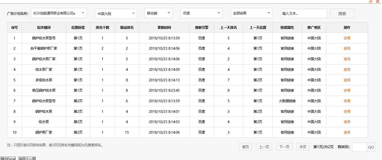The image size is (382, 160).
Task: Open the 中国大陆 region dropdown
Action: (x=116, y=13)
